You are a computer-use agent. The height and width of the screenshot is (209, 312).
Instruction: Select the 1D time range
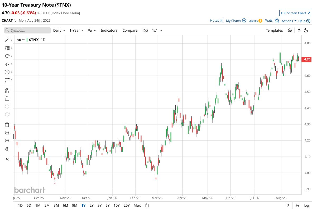20,205
